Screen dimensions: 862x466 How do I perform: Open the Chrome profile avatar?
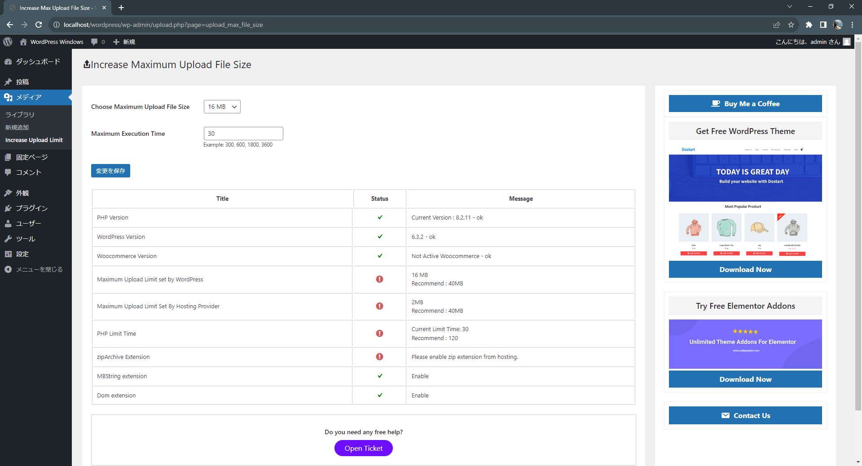(x=838, y=25)
